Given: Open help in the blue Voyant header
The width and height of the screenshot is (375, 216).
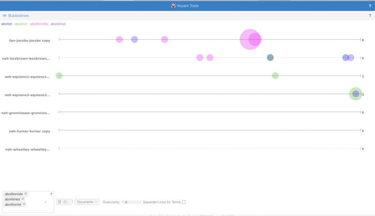Looking at the screenshot, I should (x=370, y=6).
